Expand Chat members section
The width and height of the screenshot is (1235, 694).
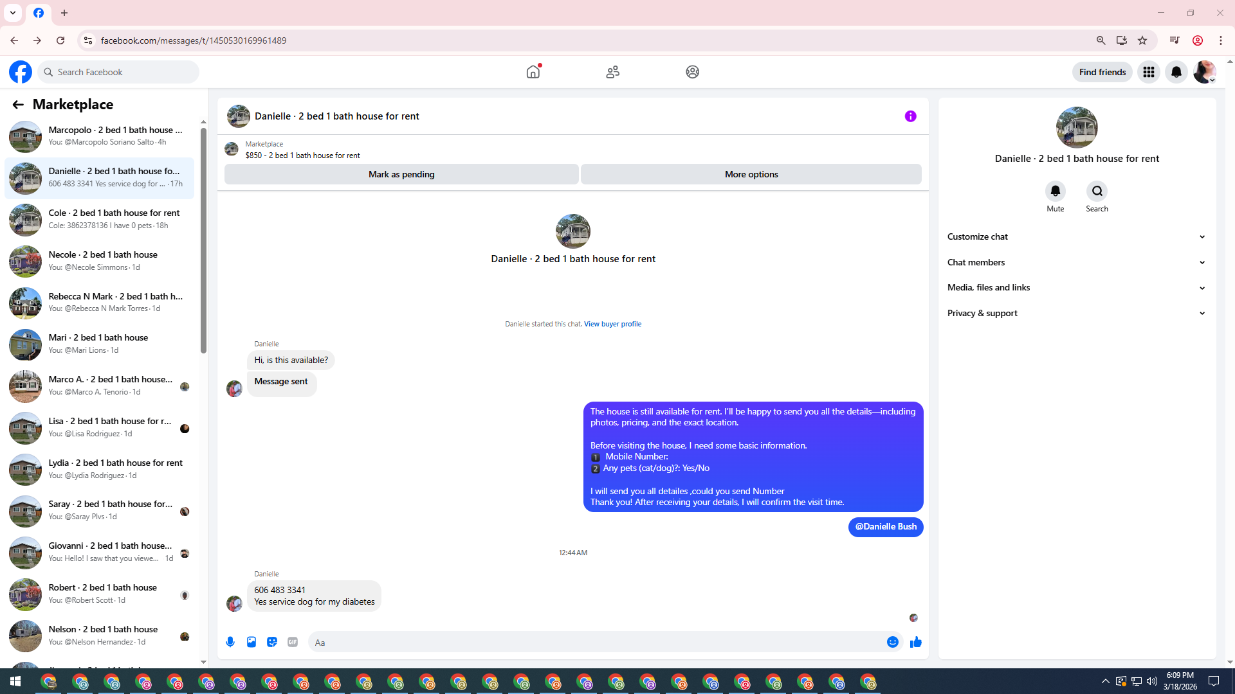pyautogui.click(x=1076, y=262)
